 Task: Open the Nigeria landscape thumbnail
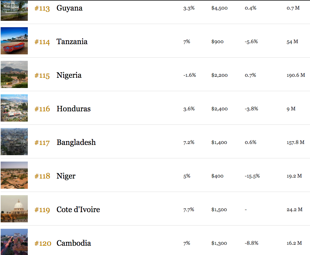14,75
